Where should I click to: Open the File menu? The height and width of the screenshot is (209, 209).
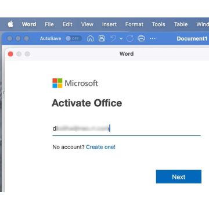[49, 24]
